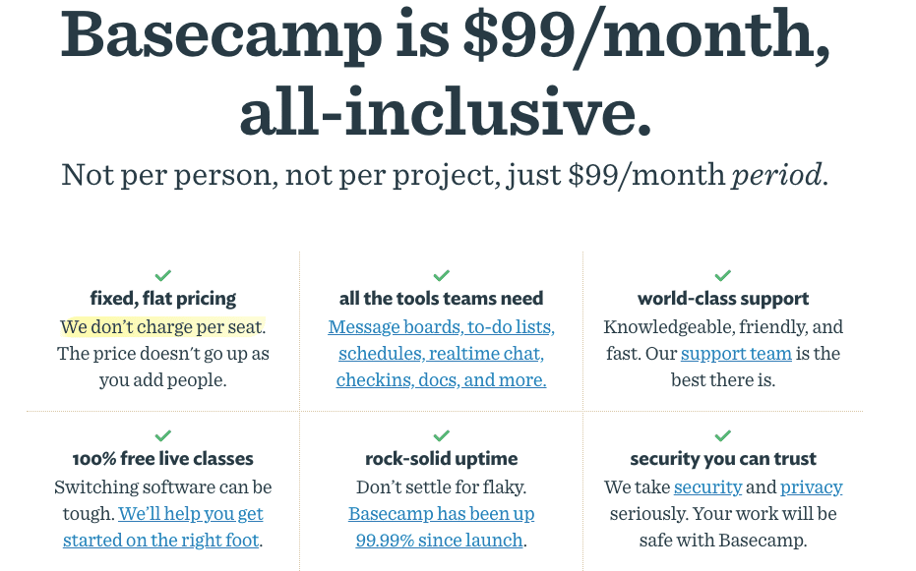916x571 pixels.
Task: Open 'Basecamp has been up 99.99%' link
Action: pyautogui.click(x=441, y=514)
